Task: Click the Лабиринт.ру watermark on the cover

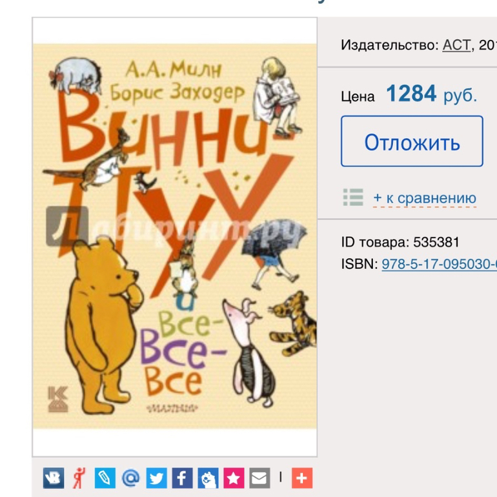Action: (x=174, y=227)
